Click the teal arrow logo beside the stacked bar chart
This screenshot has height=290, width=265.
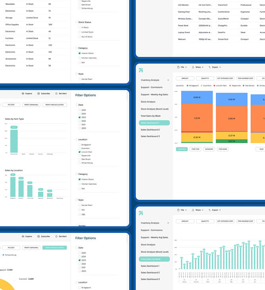point(141,70)
